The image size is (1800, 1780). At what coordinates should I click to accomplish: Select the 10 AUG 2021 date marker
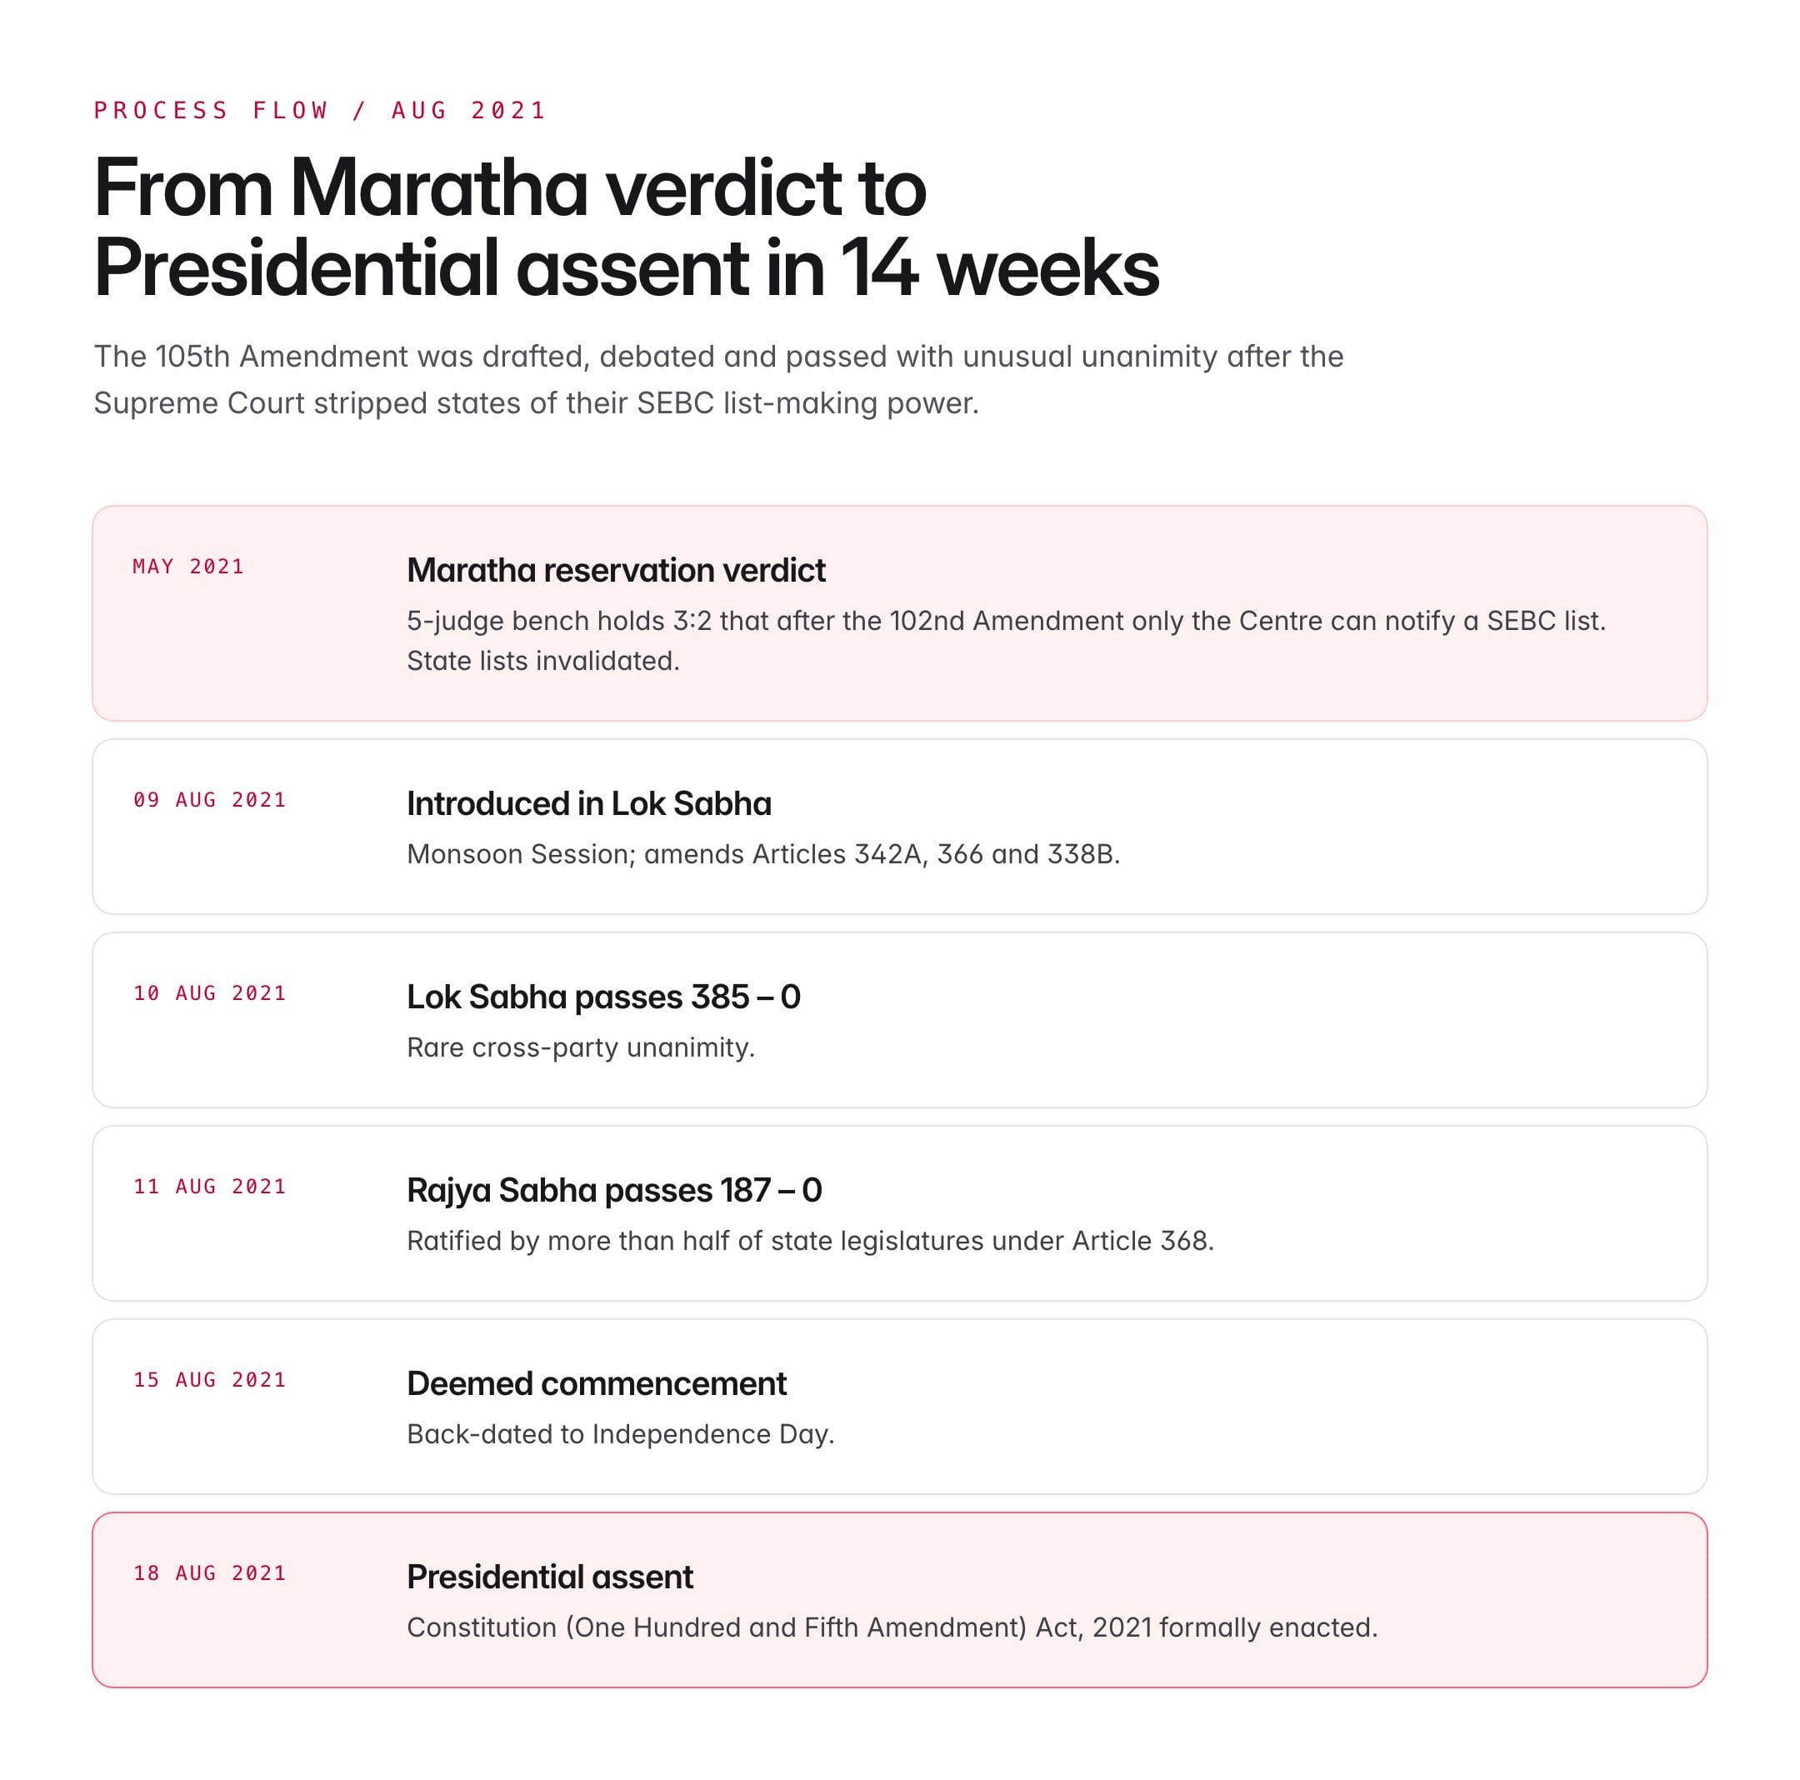210,994
